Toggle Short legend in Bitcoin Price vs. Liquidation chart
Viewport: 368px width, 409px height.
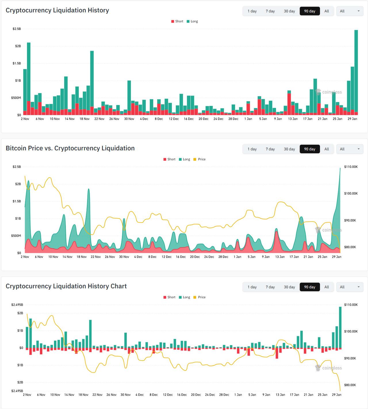coord(169,159)
